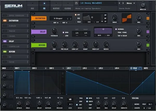Toggle delay BPM sync checkbox
Viewport: 156px width, 111px height.
(63, 32)
